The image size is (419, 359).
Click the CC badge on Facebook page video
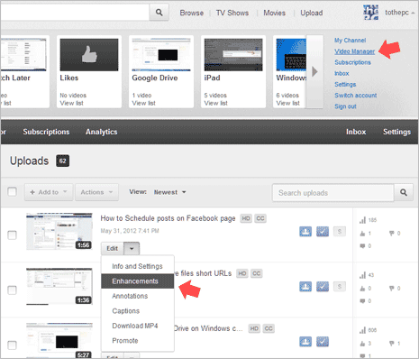260,218
